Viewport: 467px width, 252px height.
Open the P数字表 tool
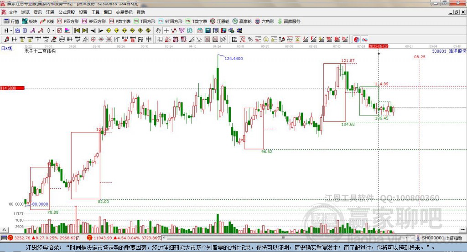tap(120, 21)
